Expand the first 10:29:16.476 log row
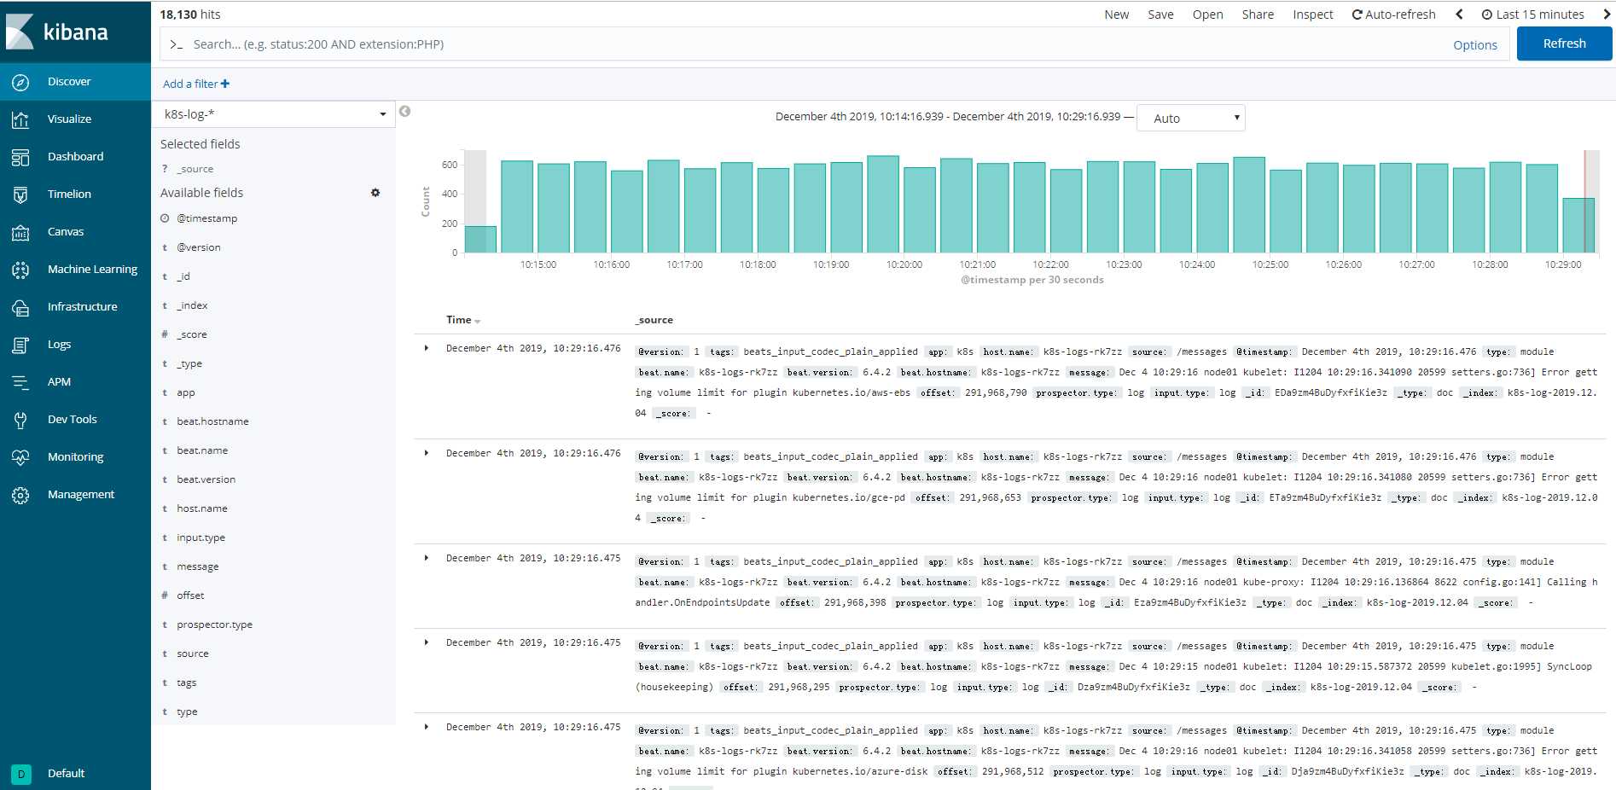 tap(427, 348)
